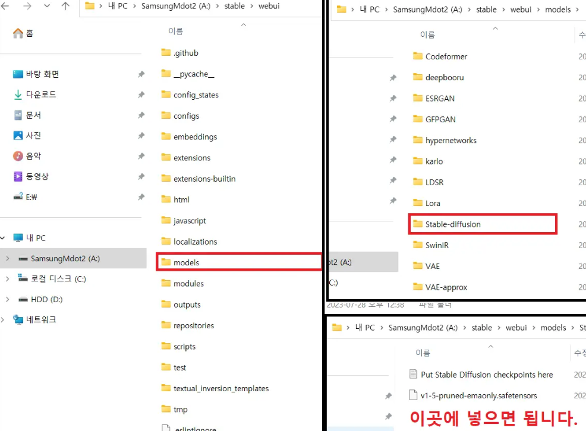Click pin icon next to 다운로드
586x431 pixels.
coord(141,94)
